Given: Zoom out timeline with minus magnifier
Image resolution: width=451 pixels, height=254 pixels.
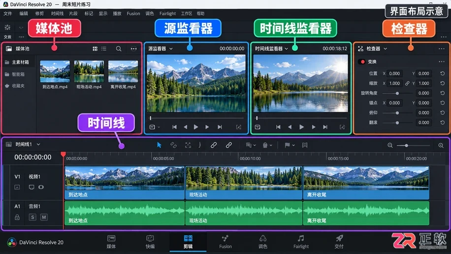Looking at the screenshot, I should pyautogui.click(x=390, y=146).
